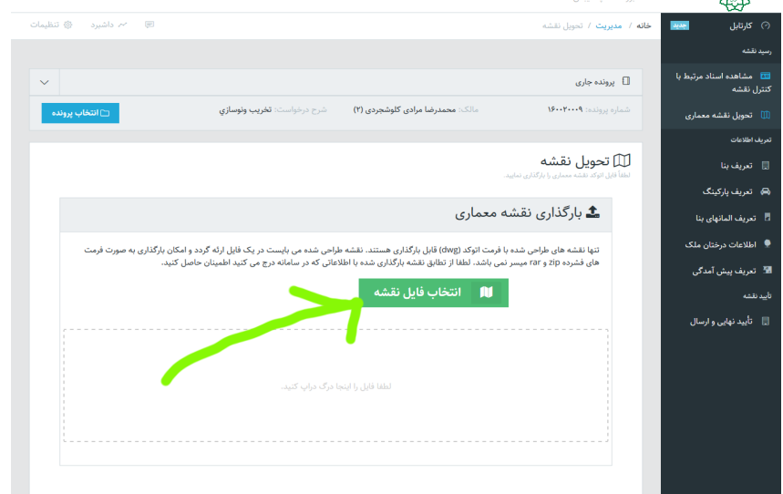Click the tree icon beside اطلاعات درختان ملک
Viewport: 783px width, 494px height.
coord(766,244)
